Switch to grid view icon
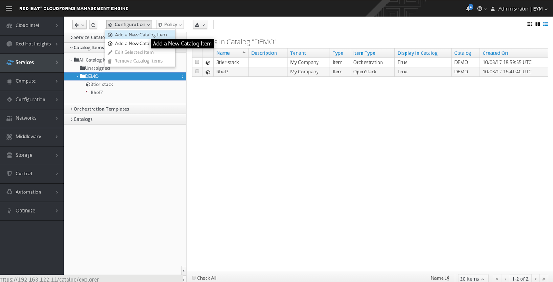 coord(529,24)
